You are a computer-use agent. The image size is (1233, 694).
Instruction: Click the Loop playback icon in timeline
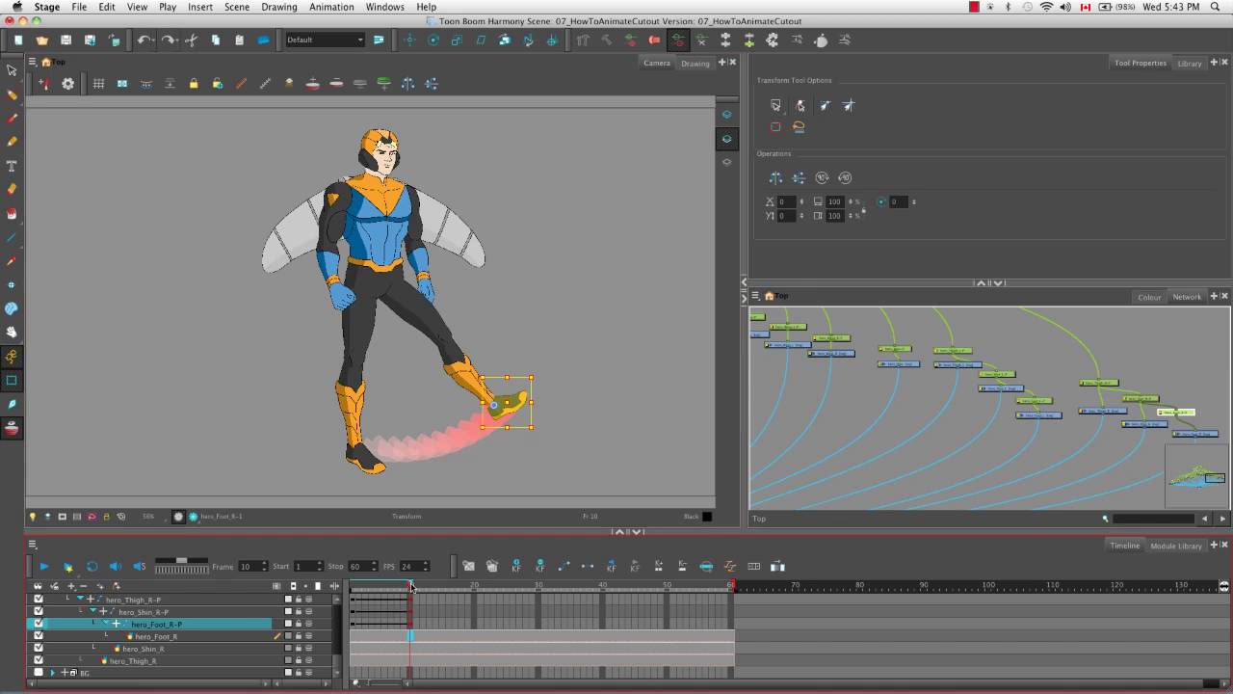(x=92, y=567)
